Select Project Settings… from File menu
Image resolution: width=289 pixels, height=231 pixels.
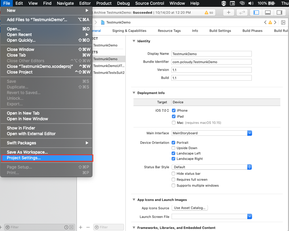pos(46,158)
